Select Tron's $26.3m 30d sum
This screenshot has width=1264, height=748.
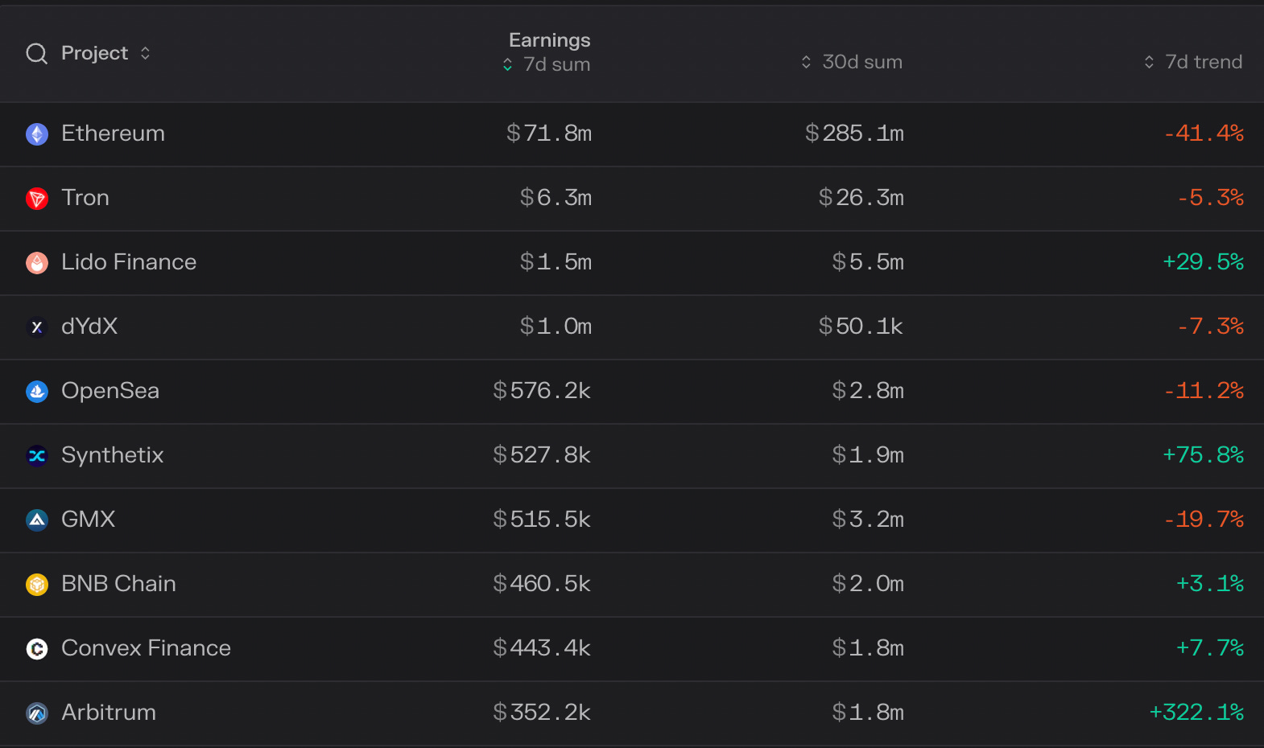point(861,198)
